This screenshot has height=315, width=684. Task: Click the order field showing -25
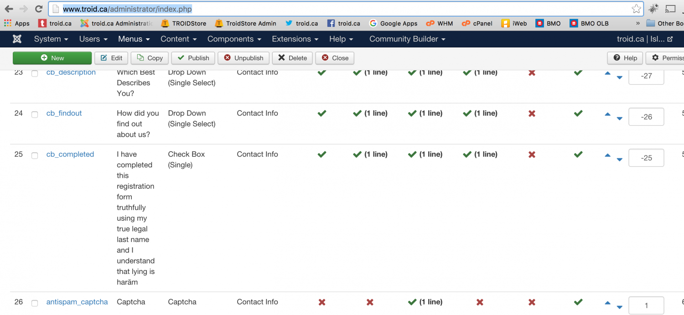(x=646, y=158)
